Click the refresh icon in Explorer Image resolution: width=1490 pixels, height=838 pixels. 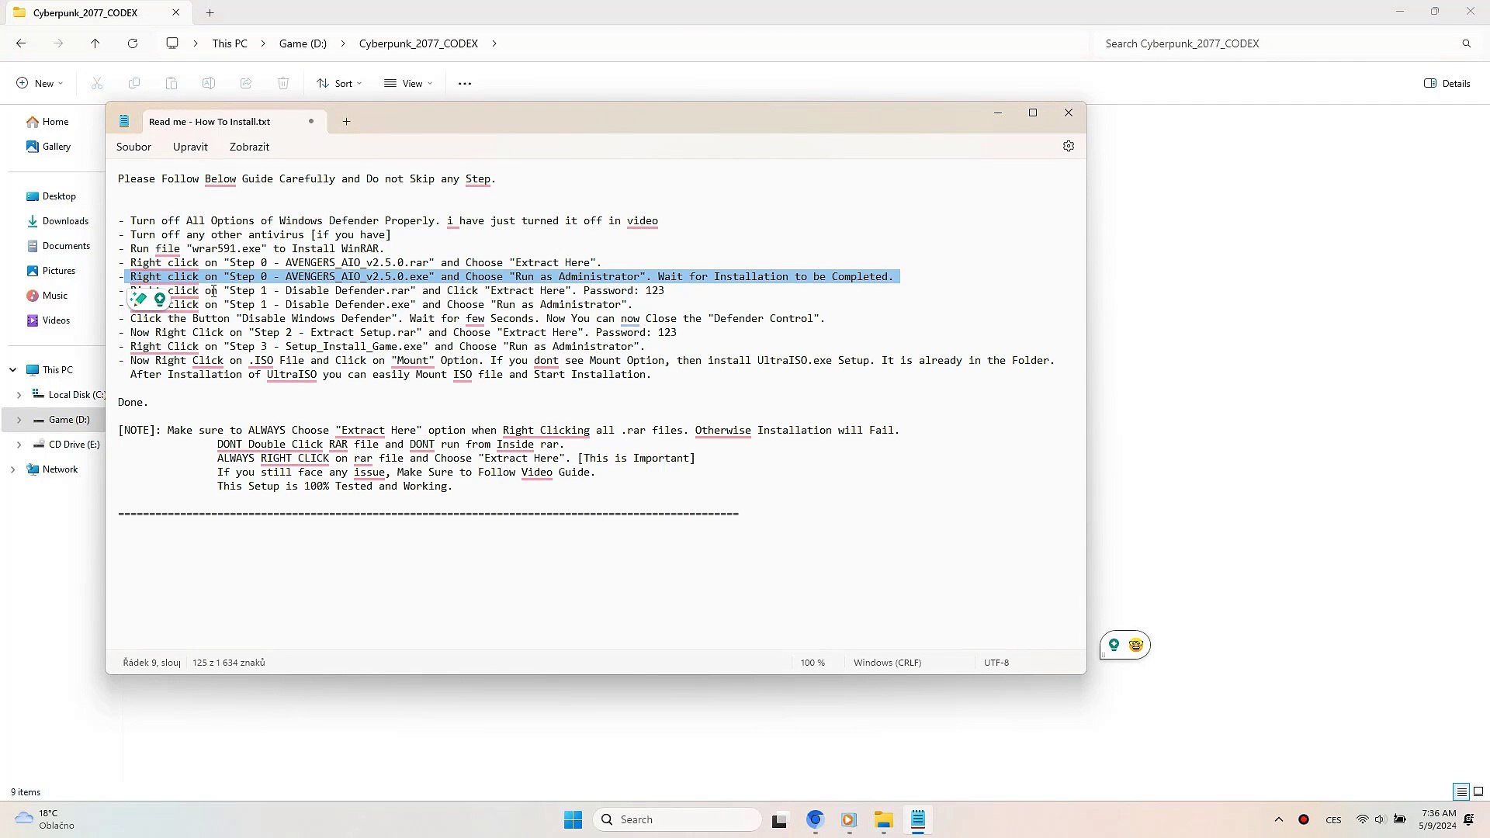pos(133,43)
